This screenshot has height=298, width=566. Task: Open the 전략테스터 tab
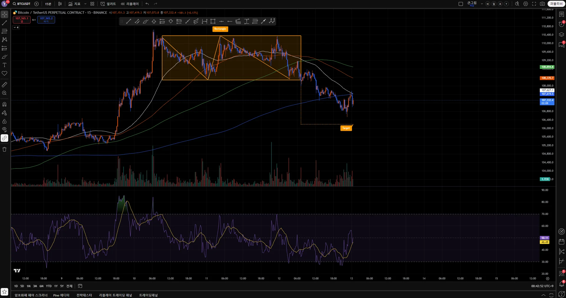(x=84, y=295)
